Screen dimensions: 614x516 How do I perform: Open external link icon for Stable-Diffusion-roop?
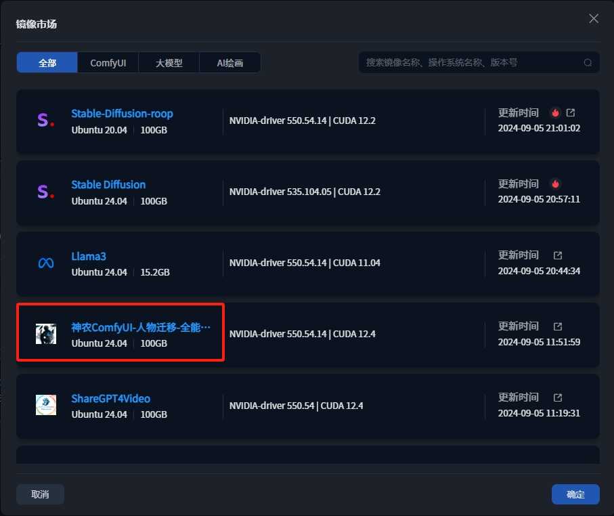pyautogui.click(x=571, y=113)
